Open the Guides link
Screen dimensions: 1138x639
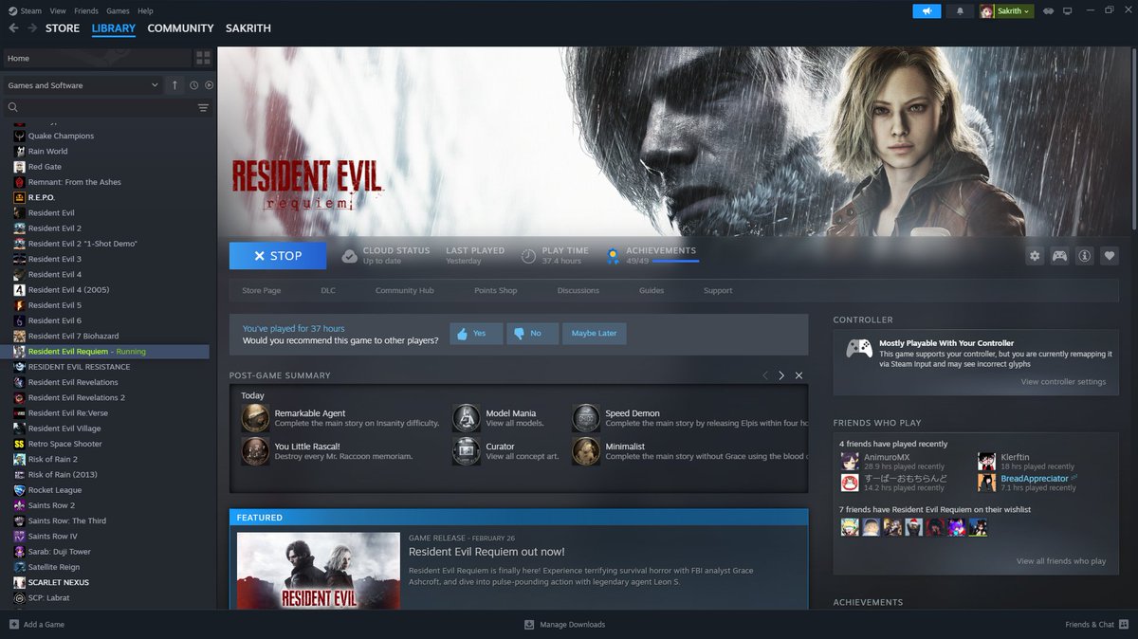[x=652, y=291]
